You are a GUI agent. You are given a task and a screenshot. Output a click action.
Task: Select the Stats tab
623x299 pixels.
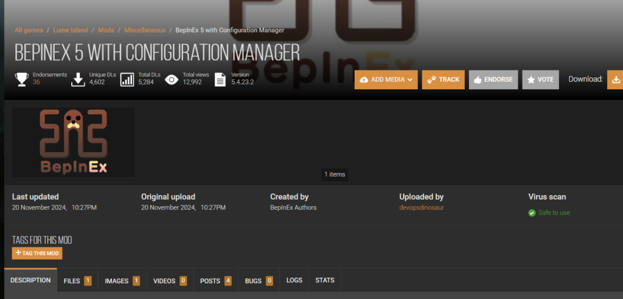point(325,280)
